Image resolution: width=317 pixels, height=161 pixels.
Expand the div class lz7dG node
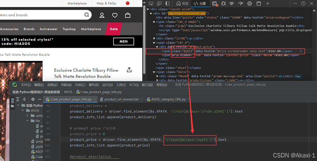[154, 38]
